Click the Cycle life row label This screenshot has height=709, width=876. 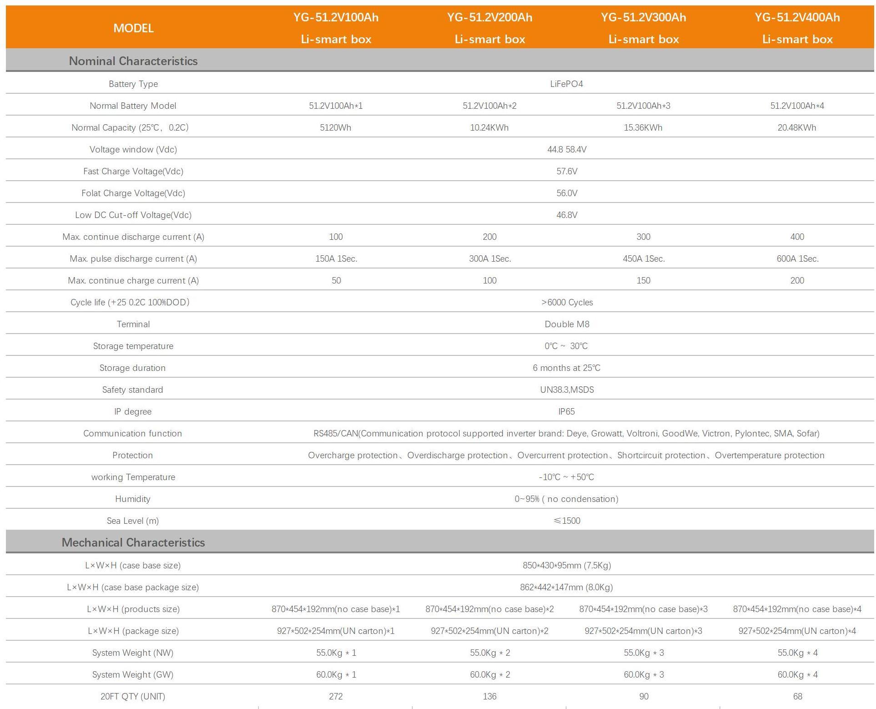tap(130, 302)
